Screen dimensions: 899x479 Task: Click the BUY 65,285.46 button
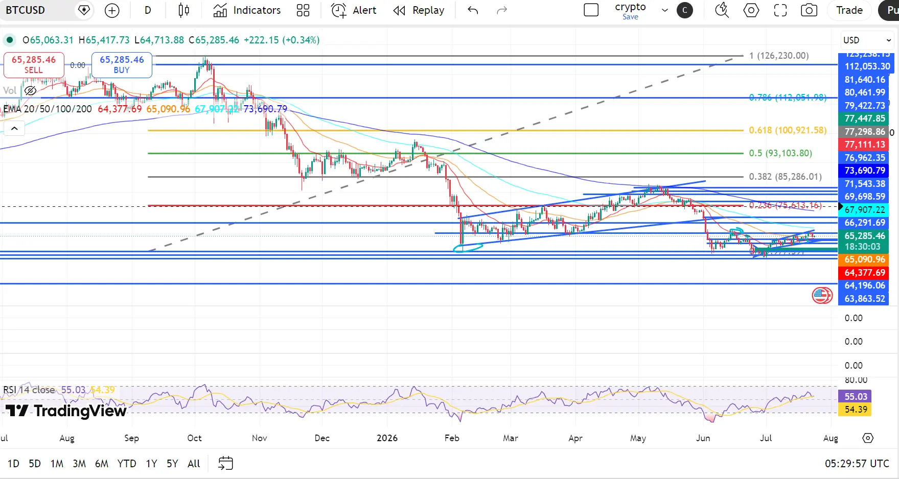pyautogui.click(x=122, y=65)
